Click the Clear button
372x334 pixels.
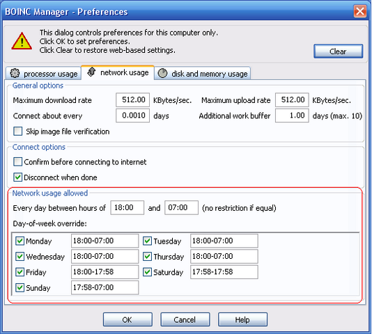(338, 51)
